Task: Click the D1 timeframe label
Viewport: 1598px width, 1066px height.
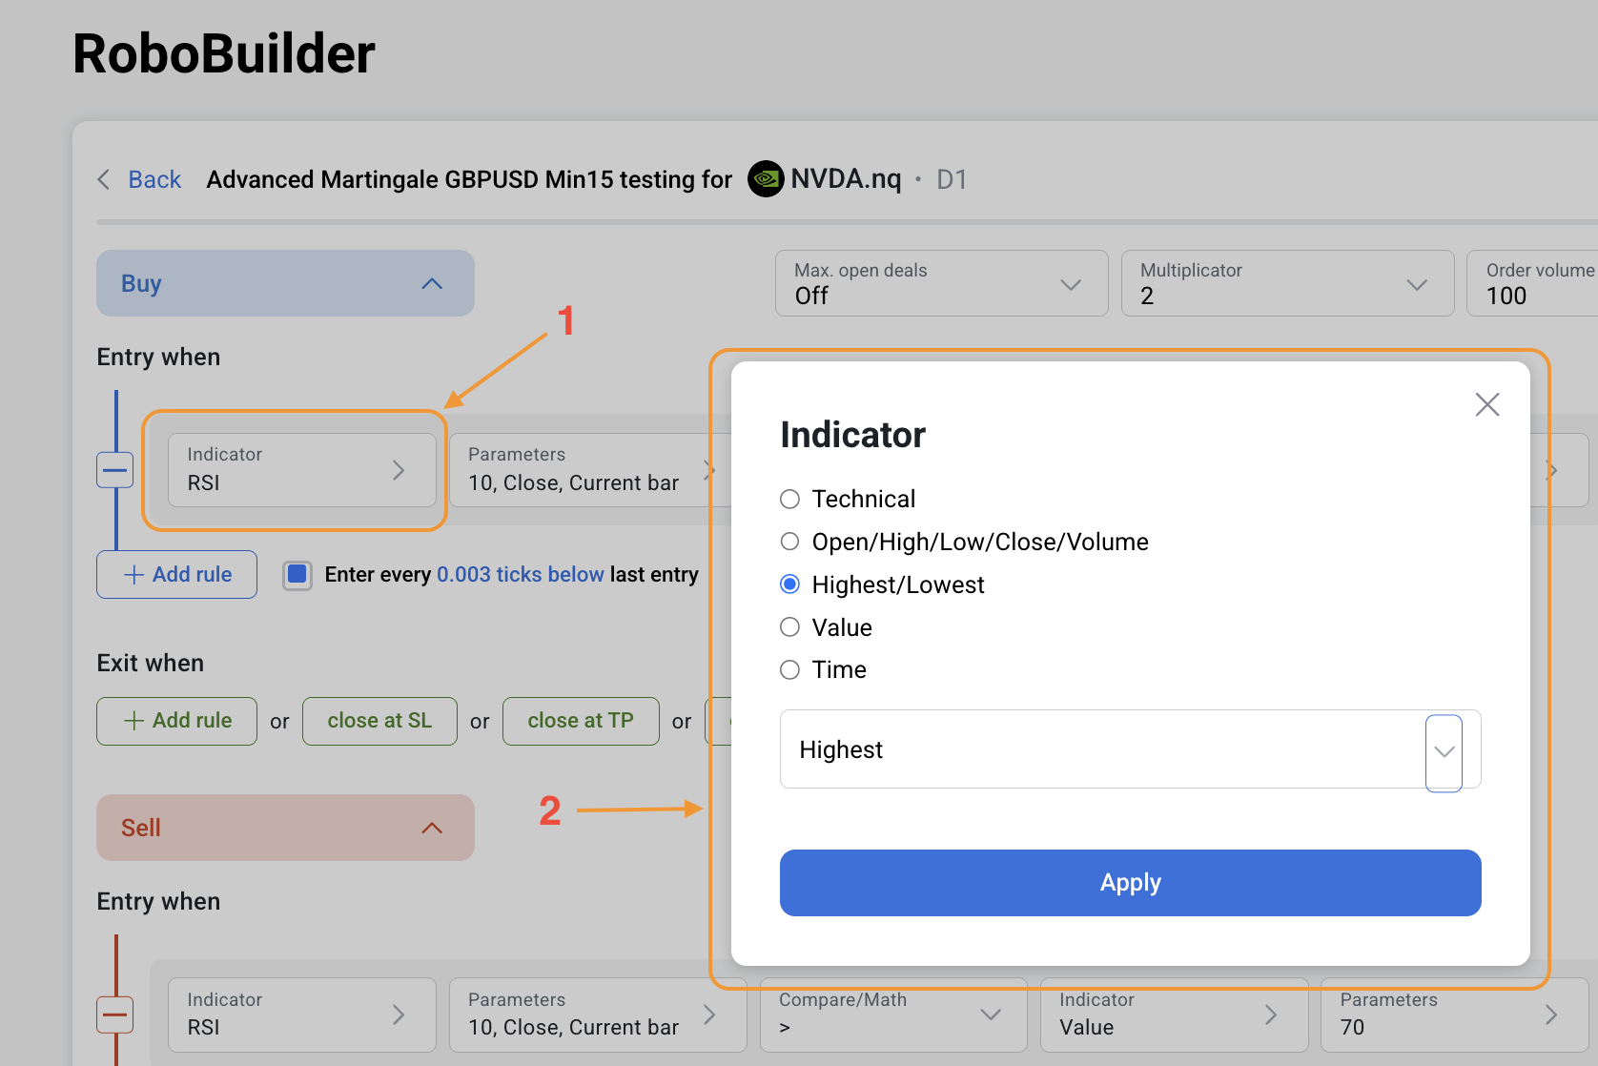Action: 952,179
